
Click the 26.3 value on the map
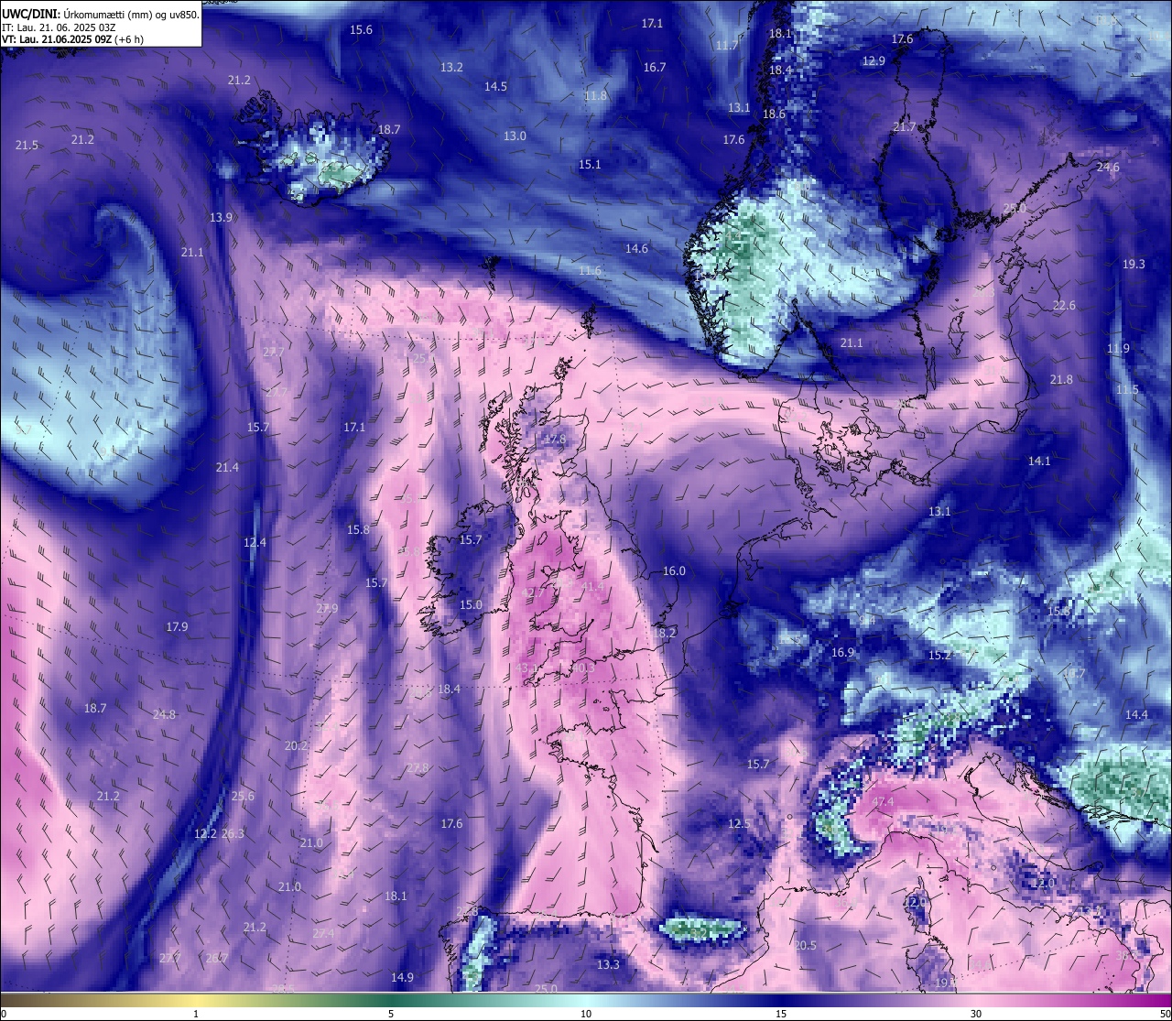(x=233, y=834)
